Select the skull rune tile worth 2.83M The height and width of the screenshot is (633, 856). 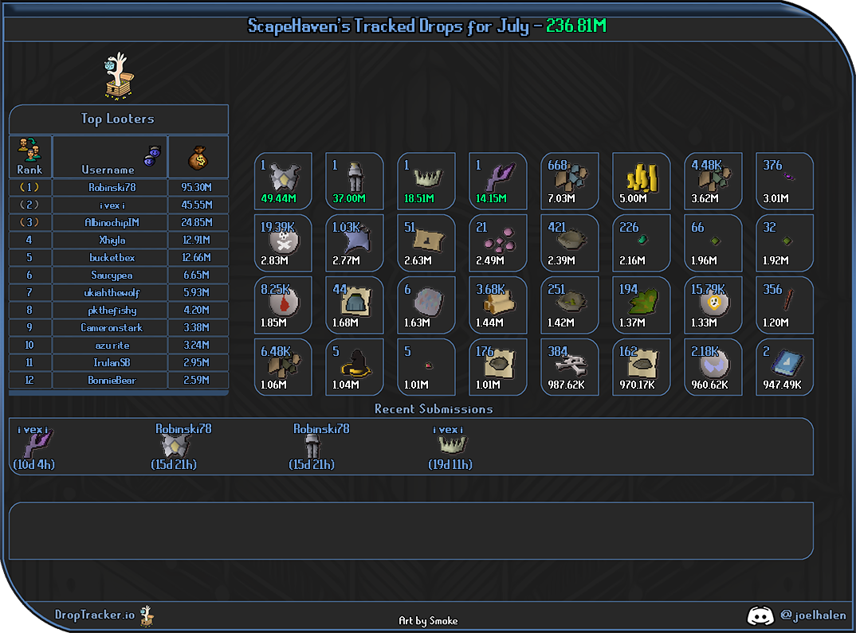(283, 243)
